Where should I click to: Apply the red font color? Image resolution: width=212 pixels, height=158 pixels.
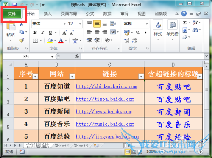pyautogui.click(x=61, y=41)
